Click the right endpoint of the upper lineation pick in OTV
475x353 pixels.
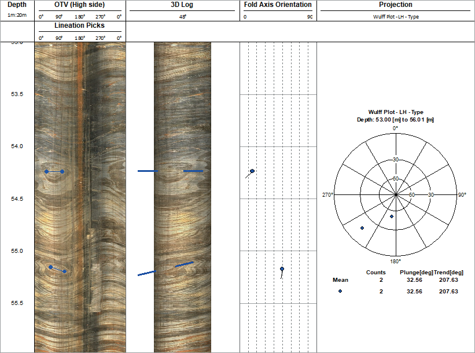62,172
